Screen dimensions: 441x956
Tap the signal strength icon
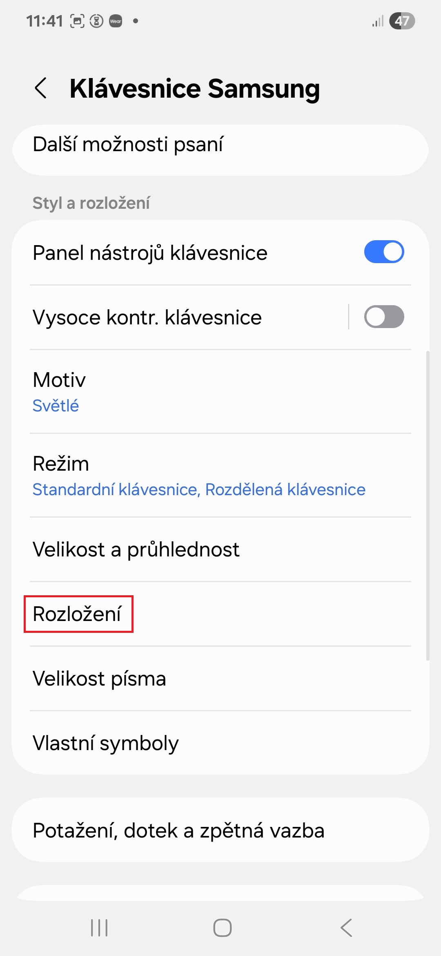(378, 21)
